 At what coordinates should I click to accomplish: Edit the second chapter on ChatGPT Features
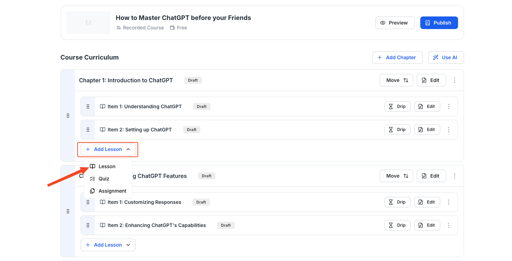pyautogui.click(x=431, y=176)
